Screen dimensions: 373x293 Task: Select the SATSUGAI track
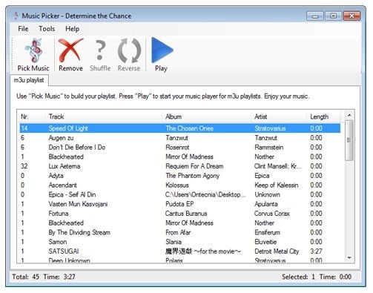click(x=64, y=251)
